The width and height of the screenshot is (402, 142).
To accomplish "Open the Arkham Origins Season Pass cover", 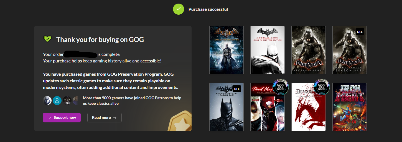I will tap(227, 107).
